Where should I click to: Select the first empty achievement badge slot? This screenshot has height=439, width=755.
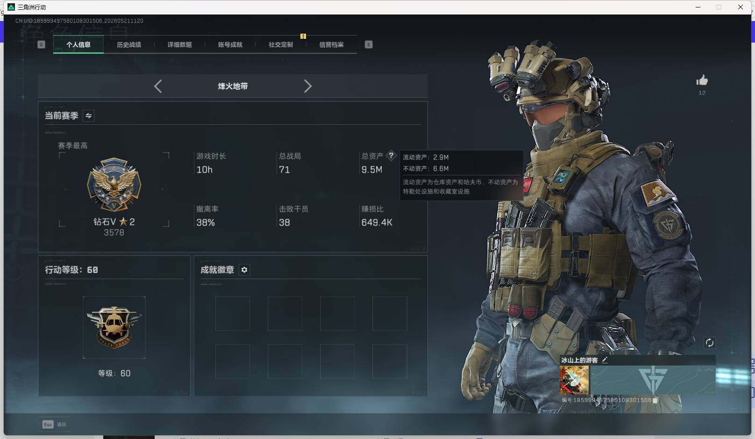tap(233, 314)
